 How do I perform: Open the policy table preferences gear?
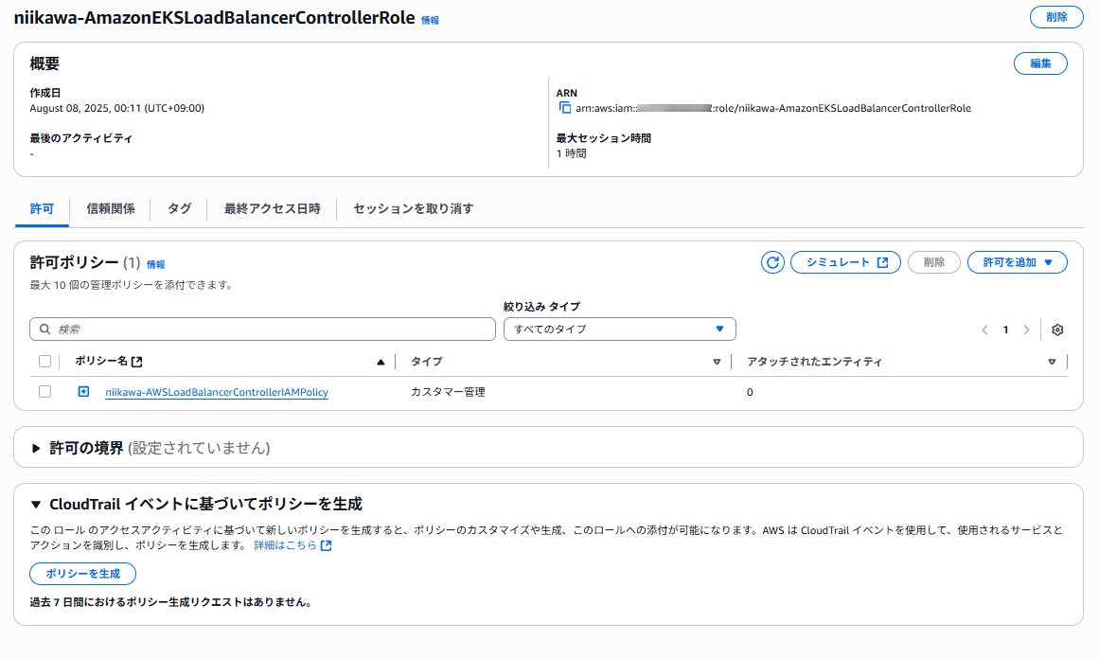click(x=1057, y=329)
